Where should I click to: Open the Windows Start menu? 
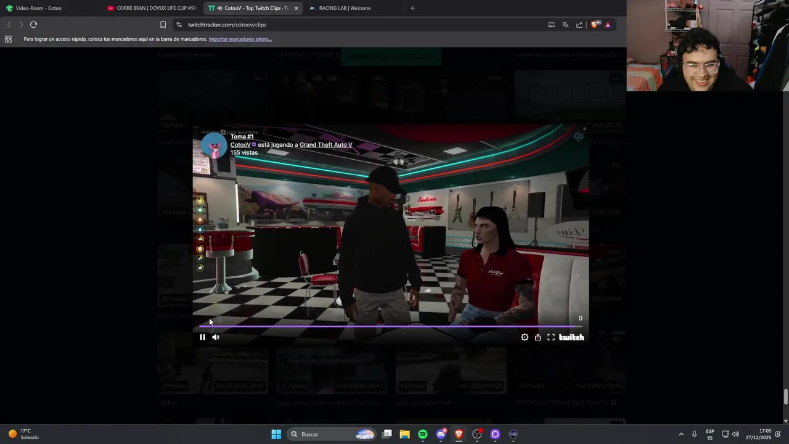pos(276,434)
